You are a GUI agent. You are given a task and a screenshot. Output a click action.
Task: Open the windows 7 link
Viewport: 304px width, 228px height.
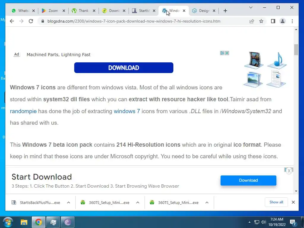coord(127,111)
